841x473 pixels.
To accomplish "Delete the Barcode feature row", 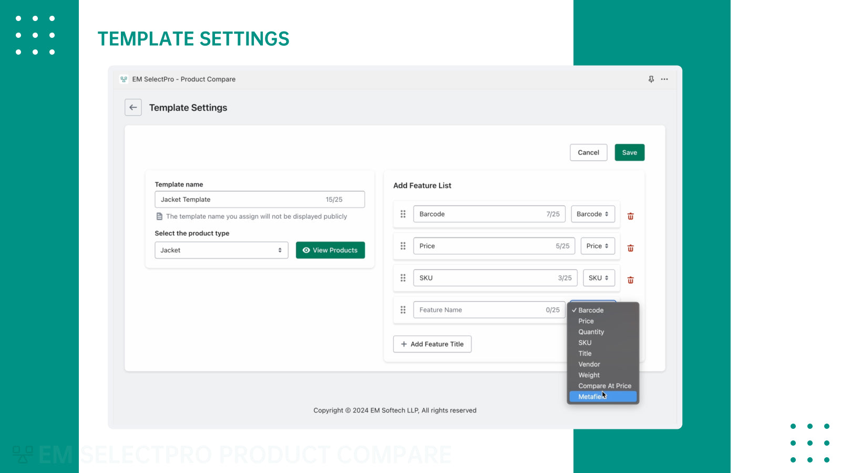I will click(x=630, y=216).
